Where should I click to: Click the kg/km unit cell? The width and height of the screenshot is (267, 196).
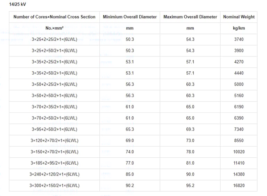239,28
